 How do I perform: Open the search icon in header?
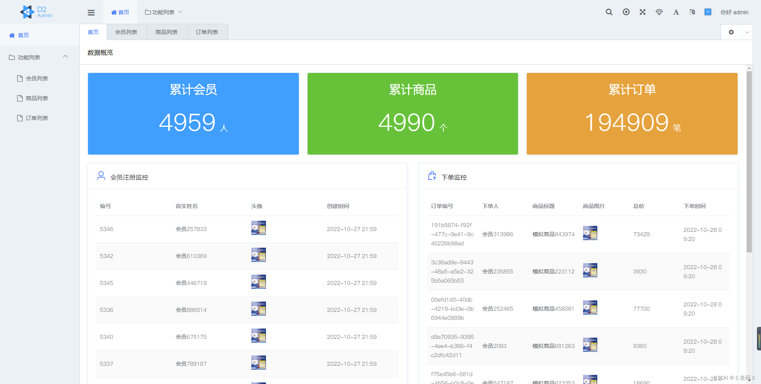point(609,12)
